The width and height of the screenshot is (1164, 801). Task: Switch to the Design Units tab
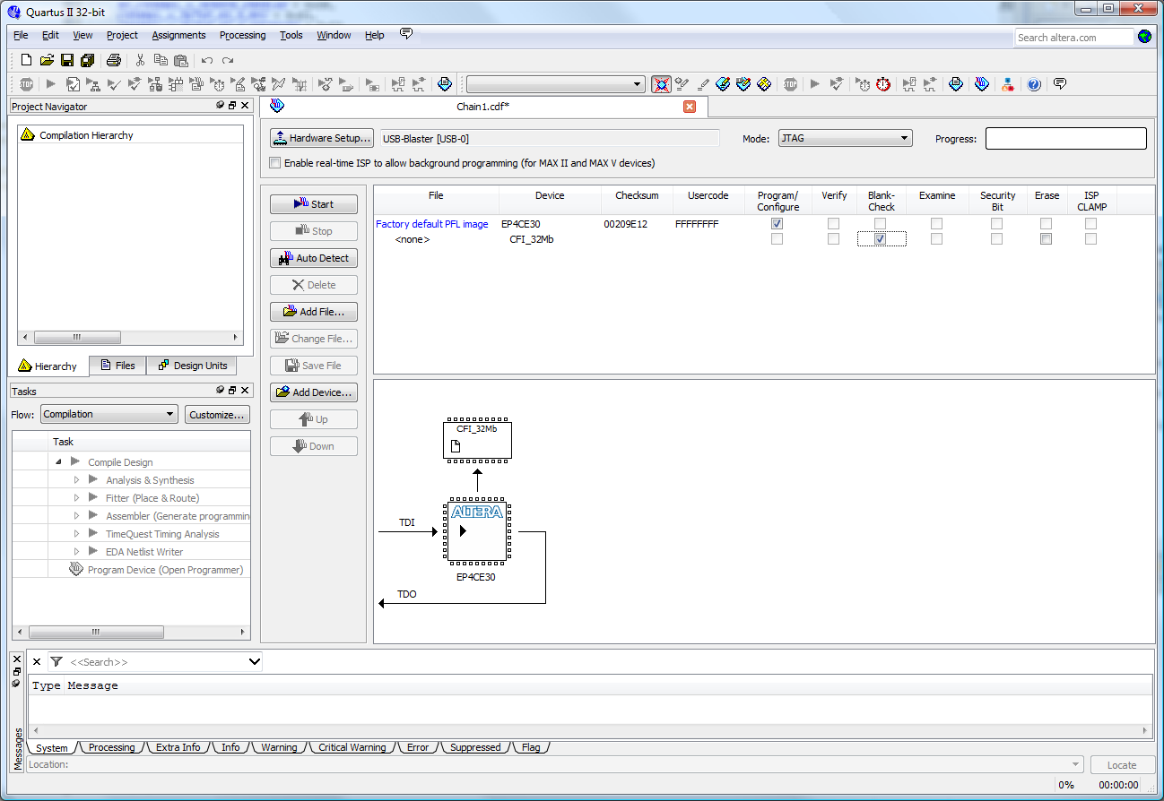click(191, 366)
